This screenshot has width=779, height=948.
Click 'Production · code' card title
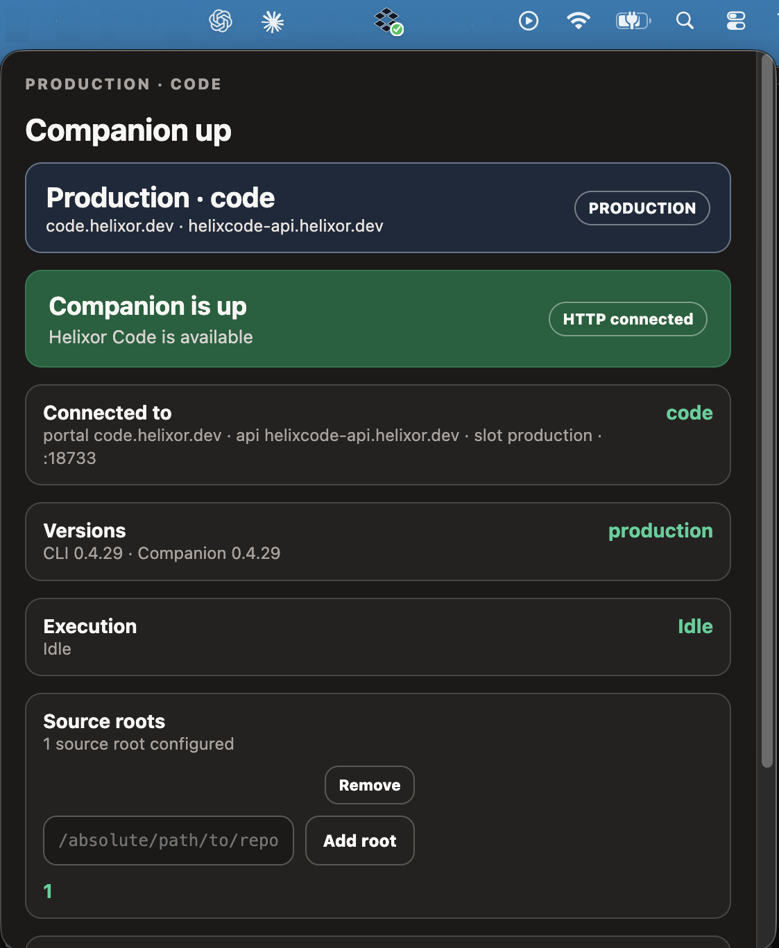point(160,198)
